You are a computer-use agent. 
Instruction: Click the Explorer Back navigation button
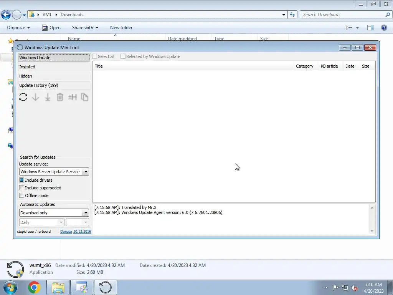(6, 15)
